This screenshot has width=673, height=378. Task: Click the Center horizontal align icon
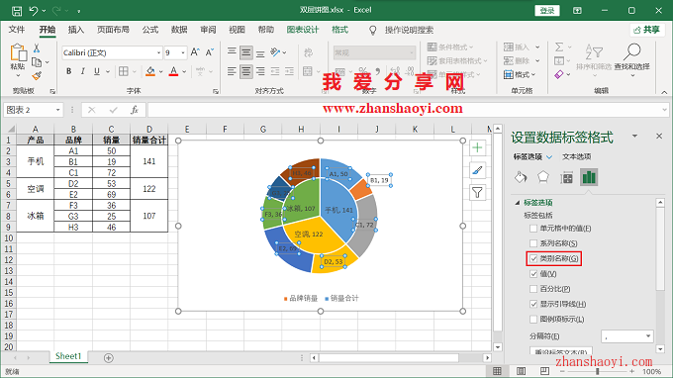[245, 71]
